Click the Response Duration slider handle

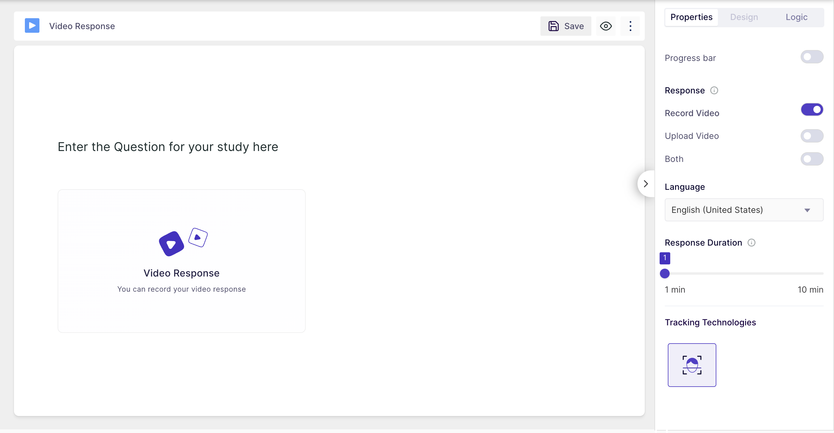tap(665, 274)
